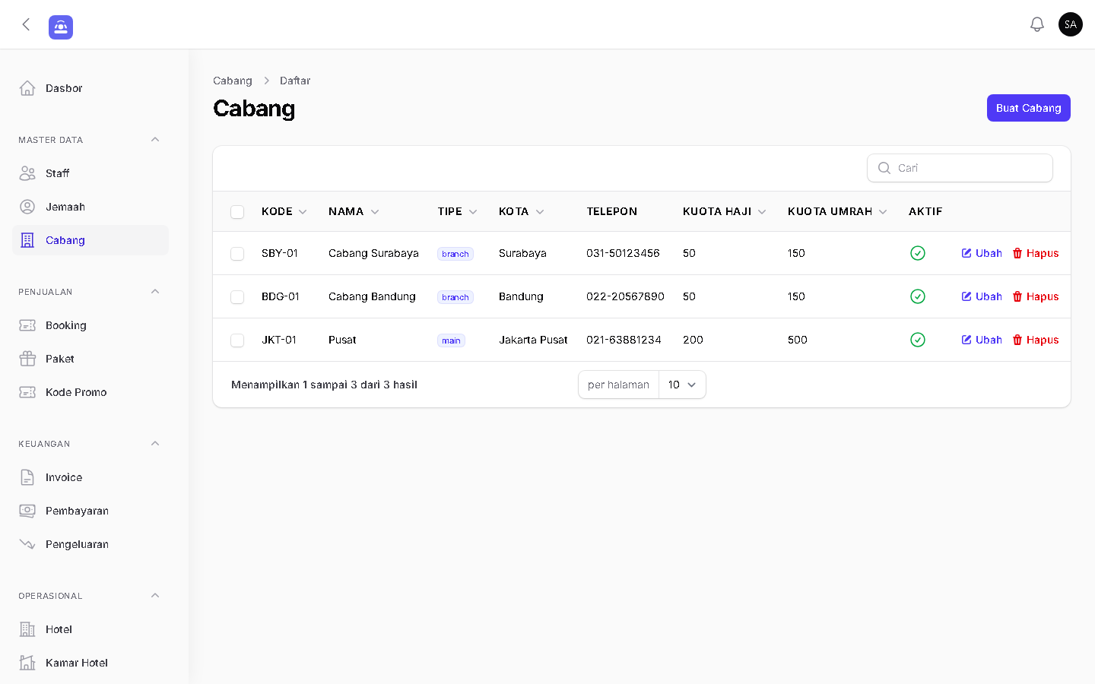The image size is (1095, 684).
Task: Click the search magnifier icon
Action: click(884, 168)
